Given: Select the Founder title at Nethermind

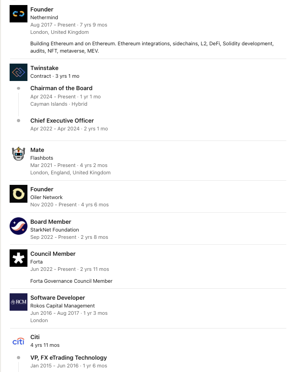Looking at the screenshot, I should click(x=42, y=10).
